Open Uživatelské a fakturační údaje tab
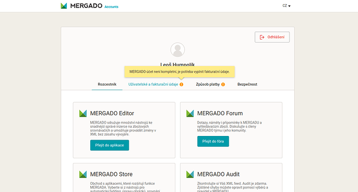The height and width of the screenshot is (192, 358). click(153, 84)
